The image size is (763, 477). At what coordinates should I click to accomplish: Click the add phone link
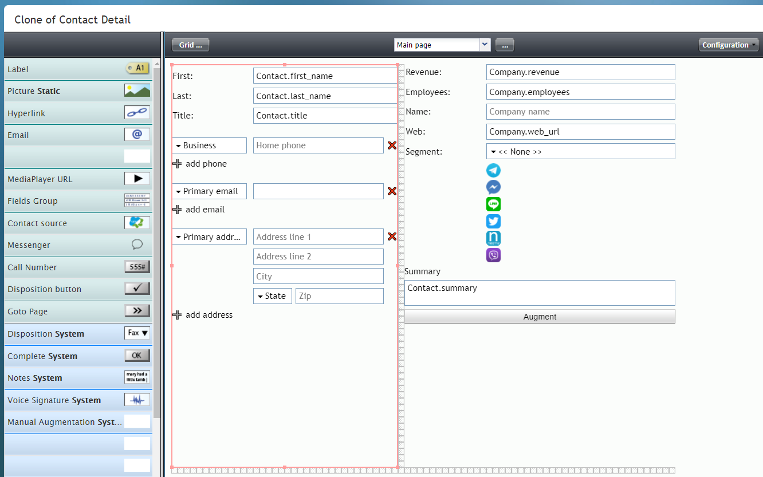coord(206,164)
